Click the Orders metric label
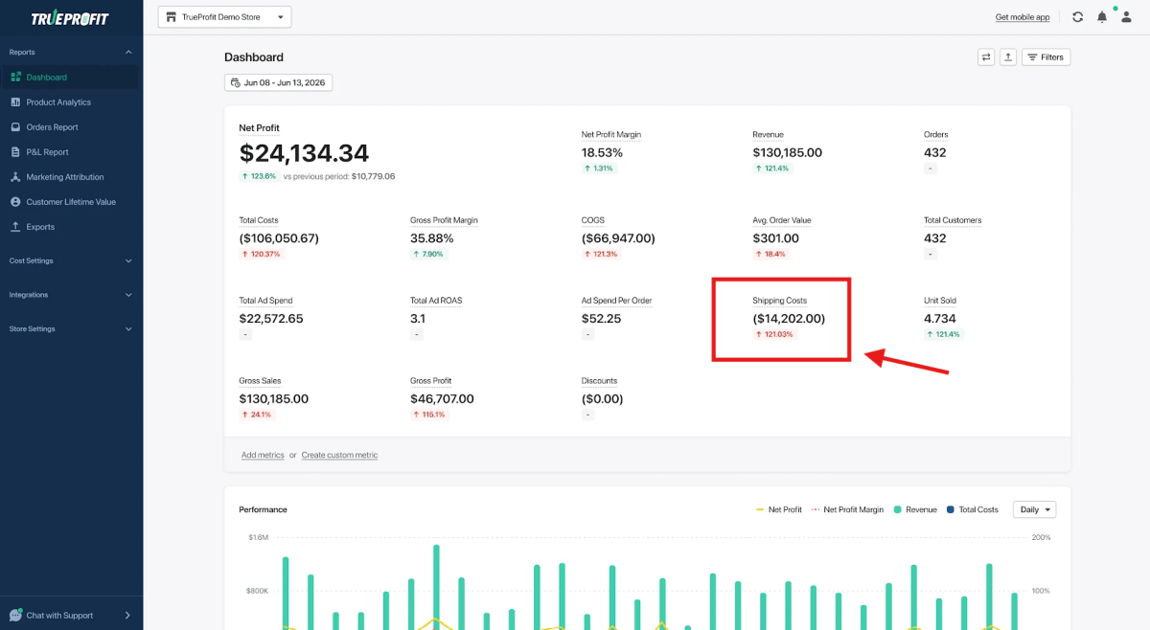The image size is (1150, 630). point(936,135)
